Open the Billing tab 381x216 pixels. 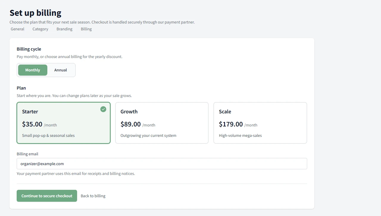[x=86, y=29]
